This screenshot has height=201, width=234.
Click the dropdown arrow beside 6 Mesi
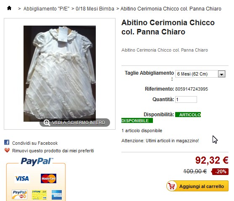click(x=221, y=74)
